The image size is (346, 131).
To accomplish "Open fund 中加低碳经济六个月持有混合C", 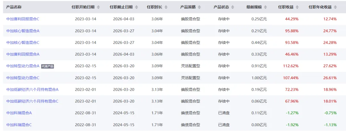I will pyautogui.click(x=32, y=101).
